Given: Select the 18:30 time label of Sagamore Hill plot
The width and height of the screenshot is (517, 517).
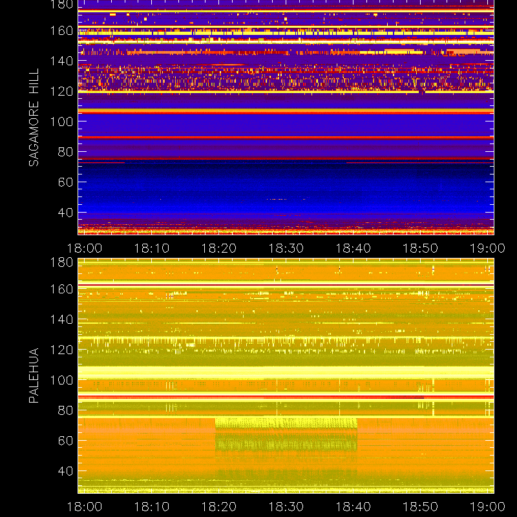Looking at the screenshot, I should click(286, 248).
